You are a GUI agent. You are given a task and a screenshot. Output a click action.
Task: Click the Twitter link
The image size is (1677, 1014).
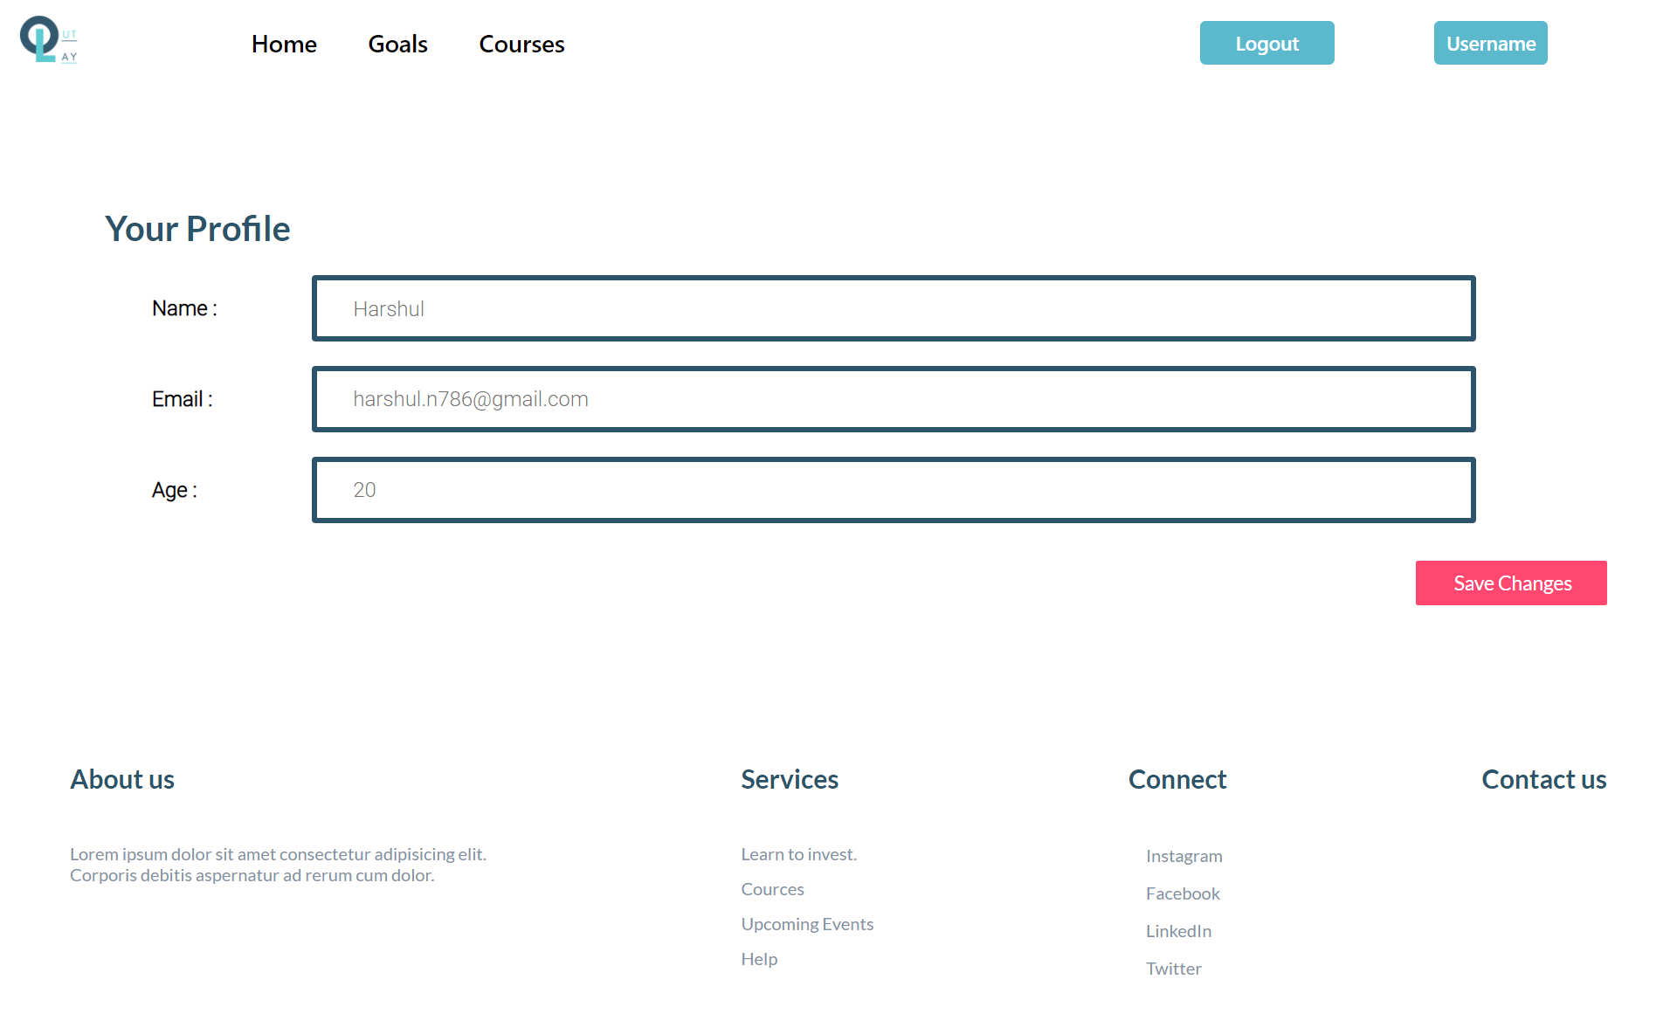click(1173, 969)
